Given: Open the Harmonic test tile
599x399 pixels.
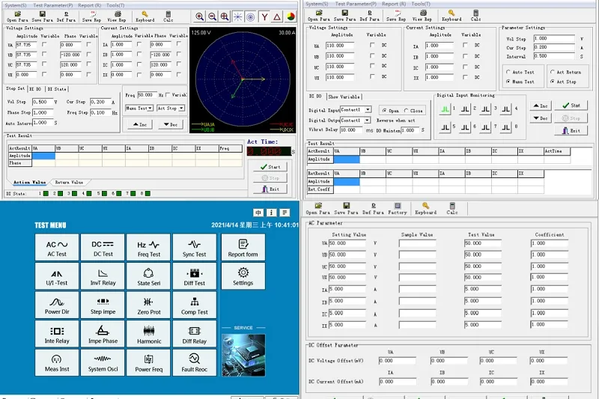Looking at the screenshot, I should click(148, 332).
